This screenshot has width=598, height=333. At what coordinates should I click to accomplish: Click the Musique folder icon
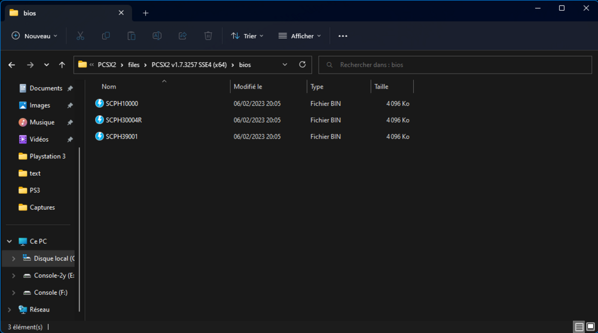coord(23,122)
